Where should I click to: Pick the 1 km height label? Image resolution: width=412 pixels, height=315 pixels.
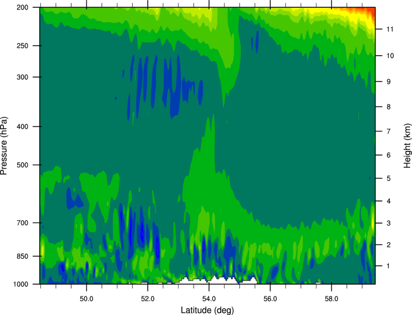[x=388, y=266]
